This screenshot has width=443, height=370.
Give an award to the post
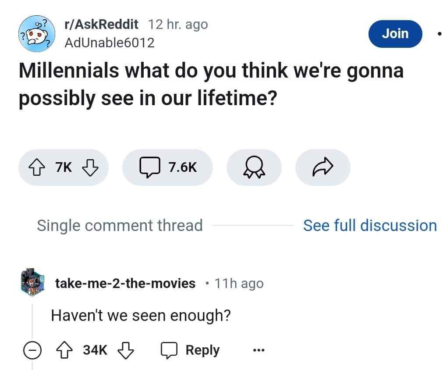coord(254,167)
